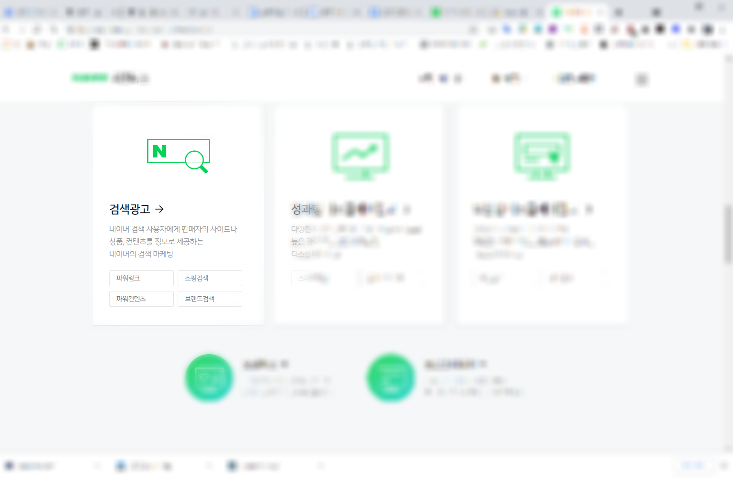The height and width of the screenshot is (480, 733).
Task: Open the 파워컨텐츠 button
Action: point(141,299)
